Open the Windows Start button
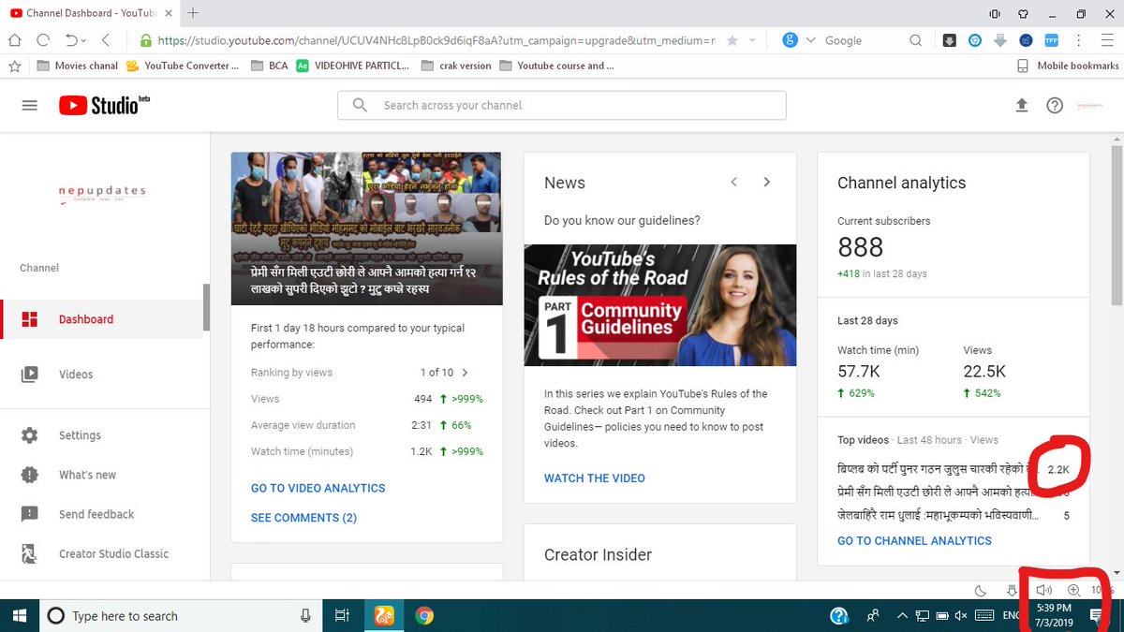 click(19, 615)
